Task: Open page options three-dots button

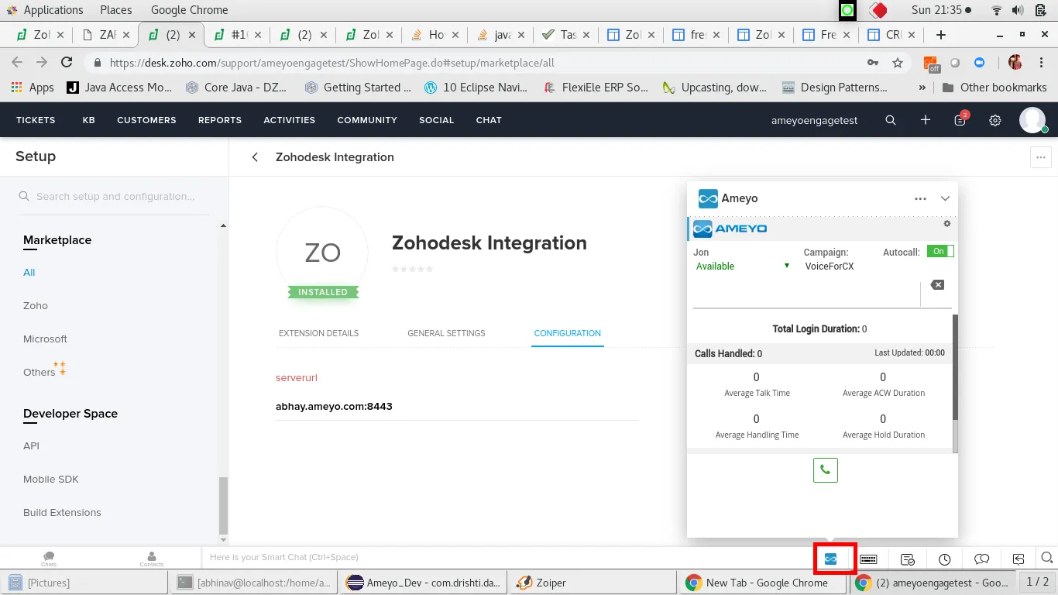Action: (1040, 157)
